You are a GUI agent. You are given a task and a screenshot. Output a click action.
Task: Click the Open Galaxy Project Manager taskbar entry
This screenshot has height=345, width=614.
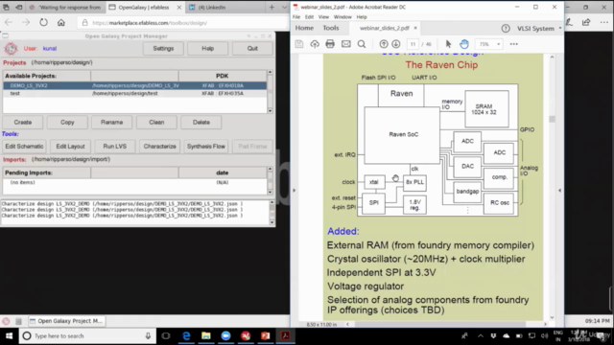[x=66, y=321]
